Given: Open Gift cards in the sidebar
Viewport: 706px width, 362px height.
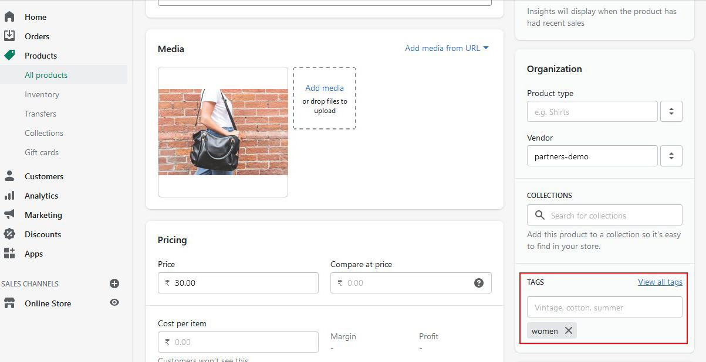Looking at the screenshot, I should click(42, 152).
